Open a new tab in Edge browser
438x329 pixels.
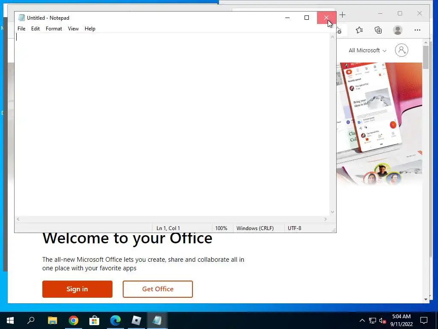coord(343,15)
